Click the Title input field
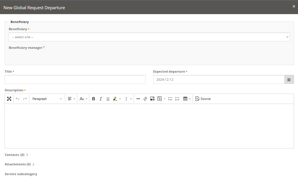 click(75, 80)
